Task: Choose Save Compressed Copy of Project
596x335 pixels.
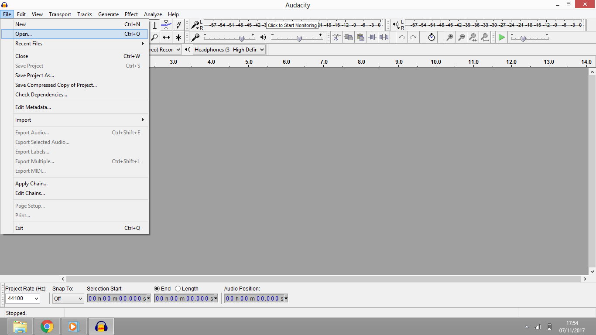Action: coord(75,85)
